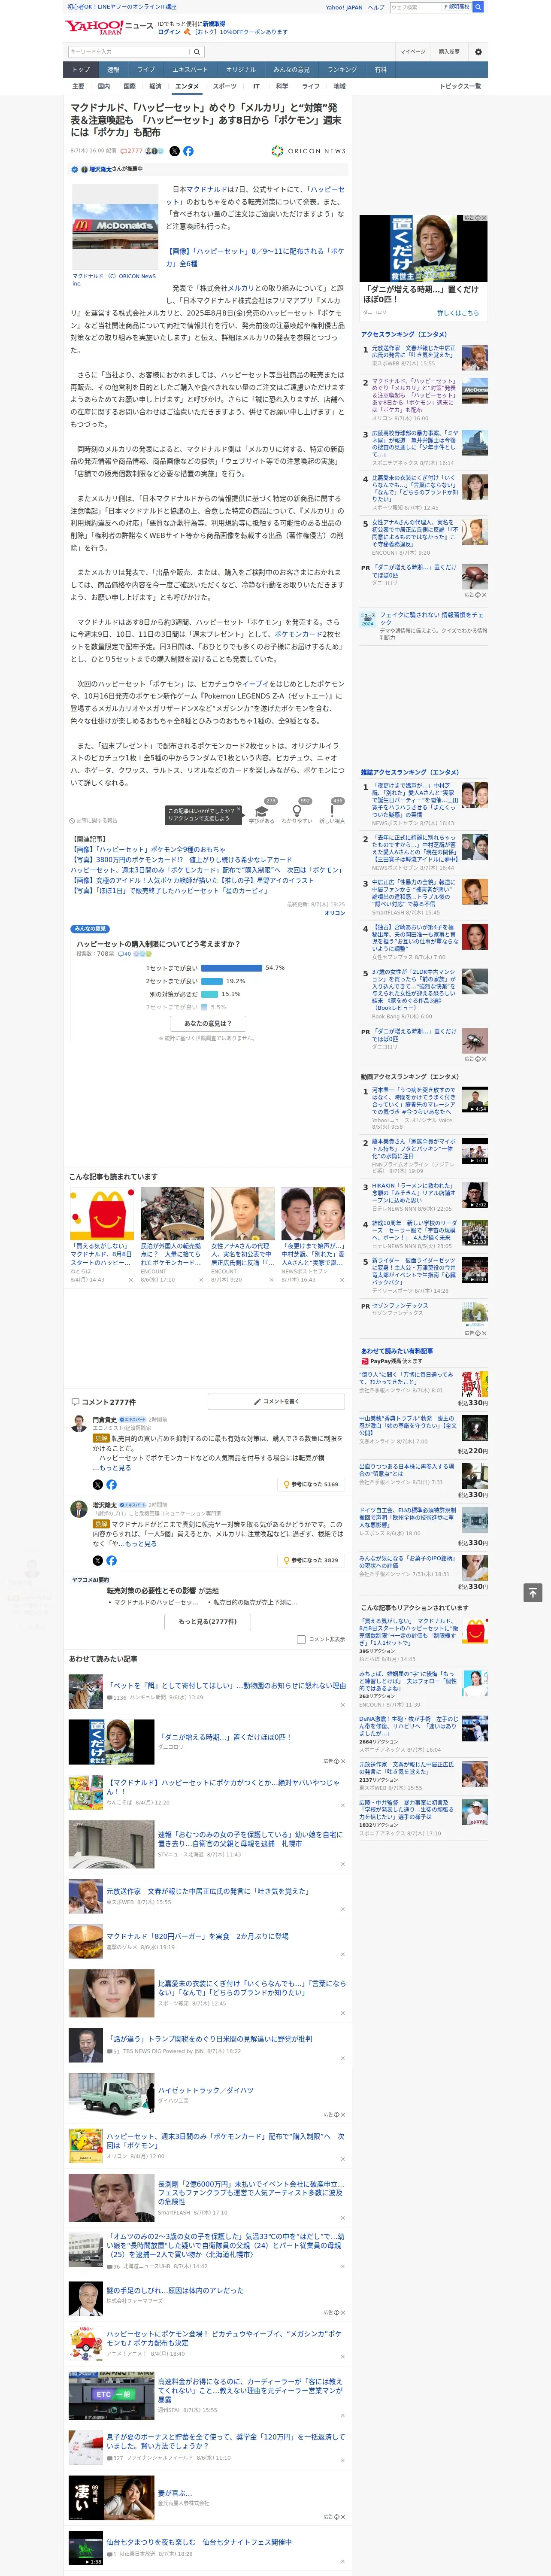Open 【画像】「ハッピーセット」ポケモン全9種のおもちゃ link
Viewport: 551px width, 2576px height.
[148, 849]
